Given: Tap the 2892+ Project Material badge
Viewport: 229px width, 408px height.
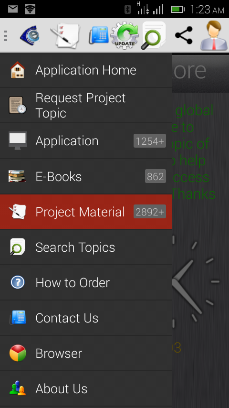Looking at the screenshot, I should coord(150,212).
